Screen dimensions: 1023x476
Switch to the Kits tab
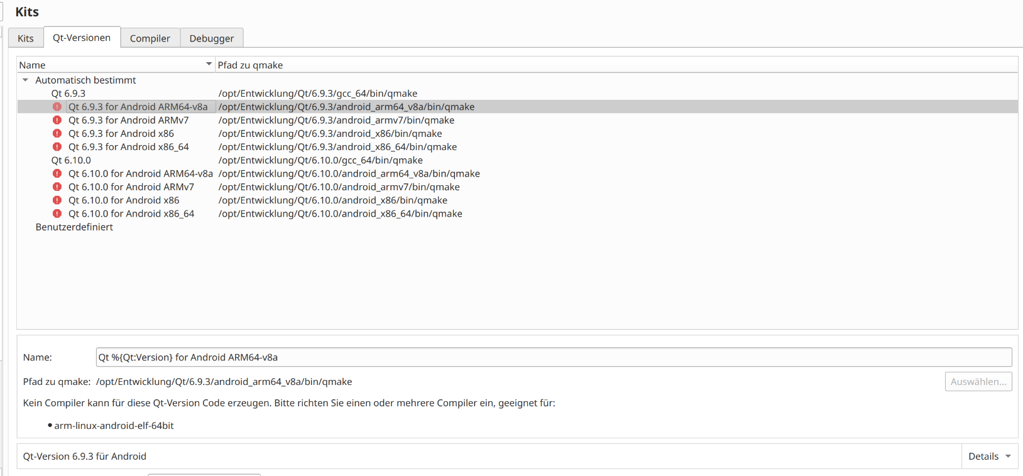(26, 38)
